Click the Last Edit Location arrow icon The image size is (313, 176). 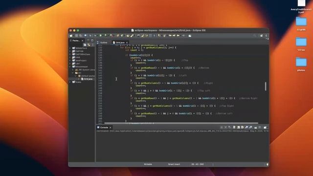pyautogui.click(x=170, y=36)
